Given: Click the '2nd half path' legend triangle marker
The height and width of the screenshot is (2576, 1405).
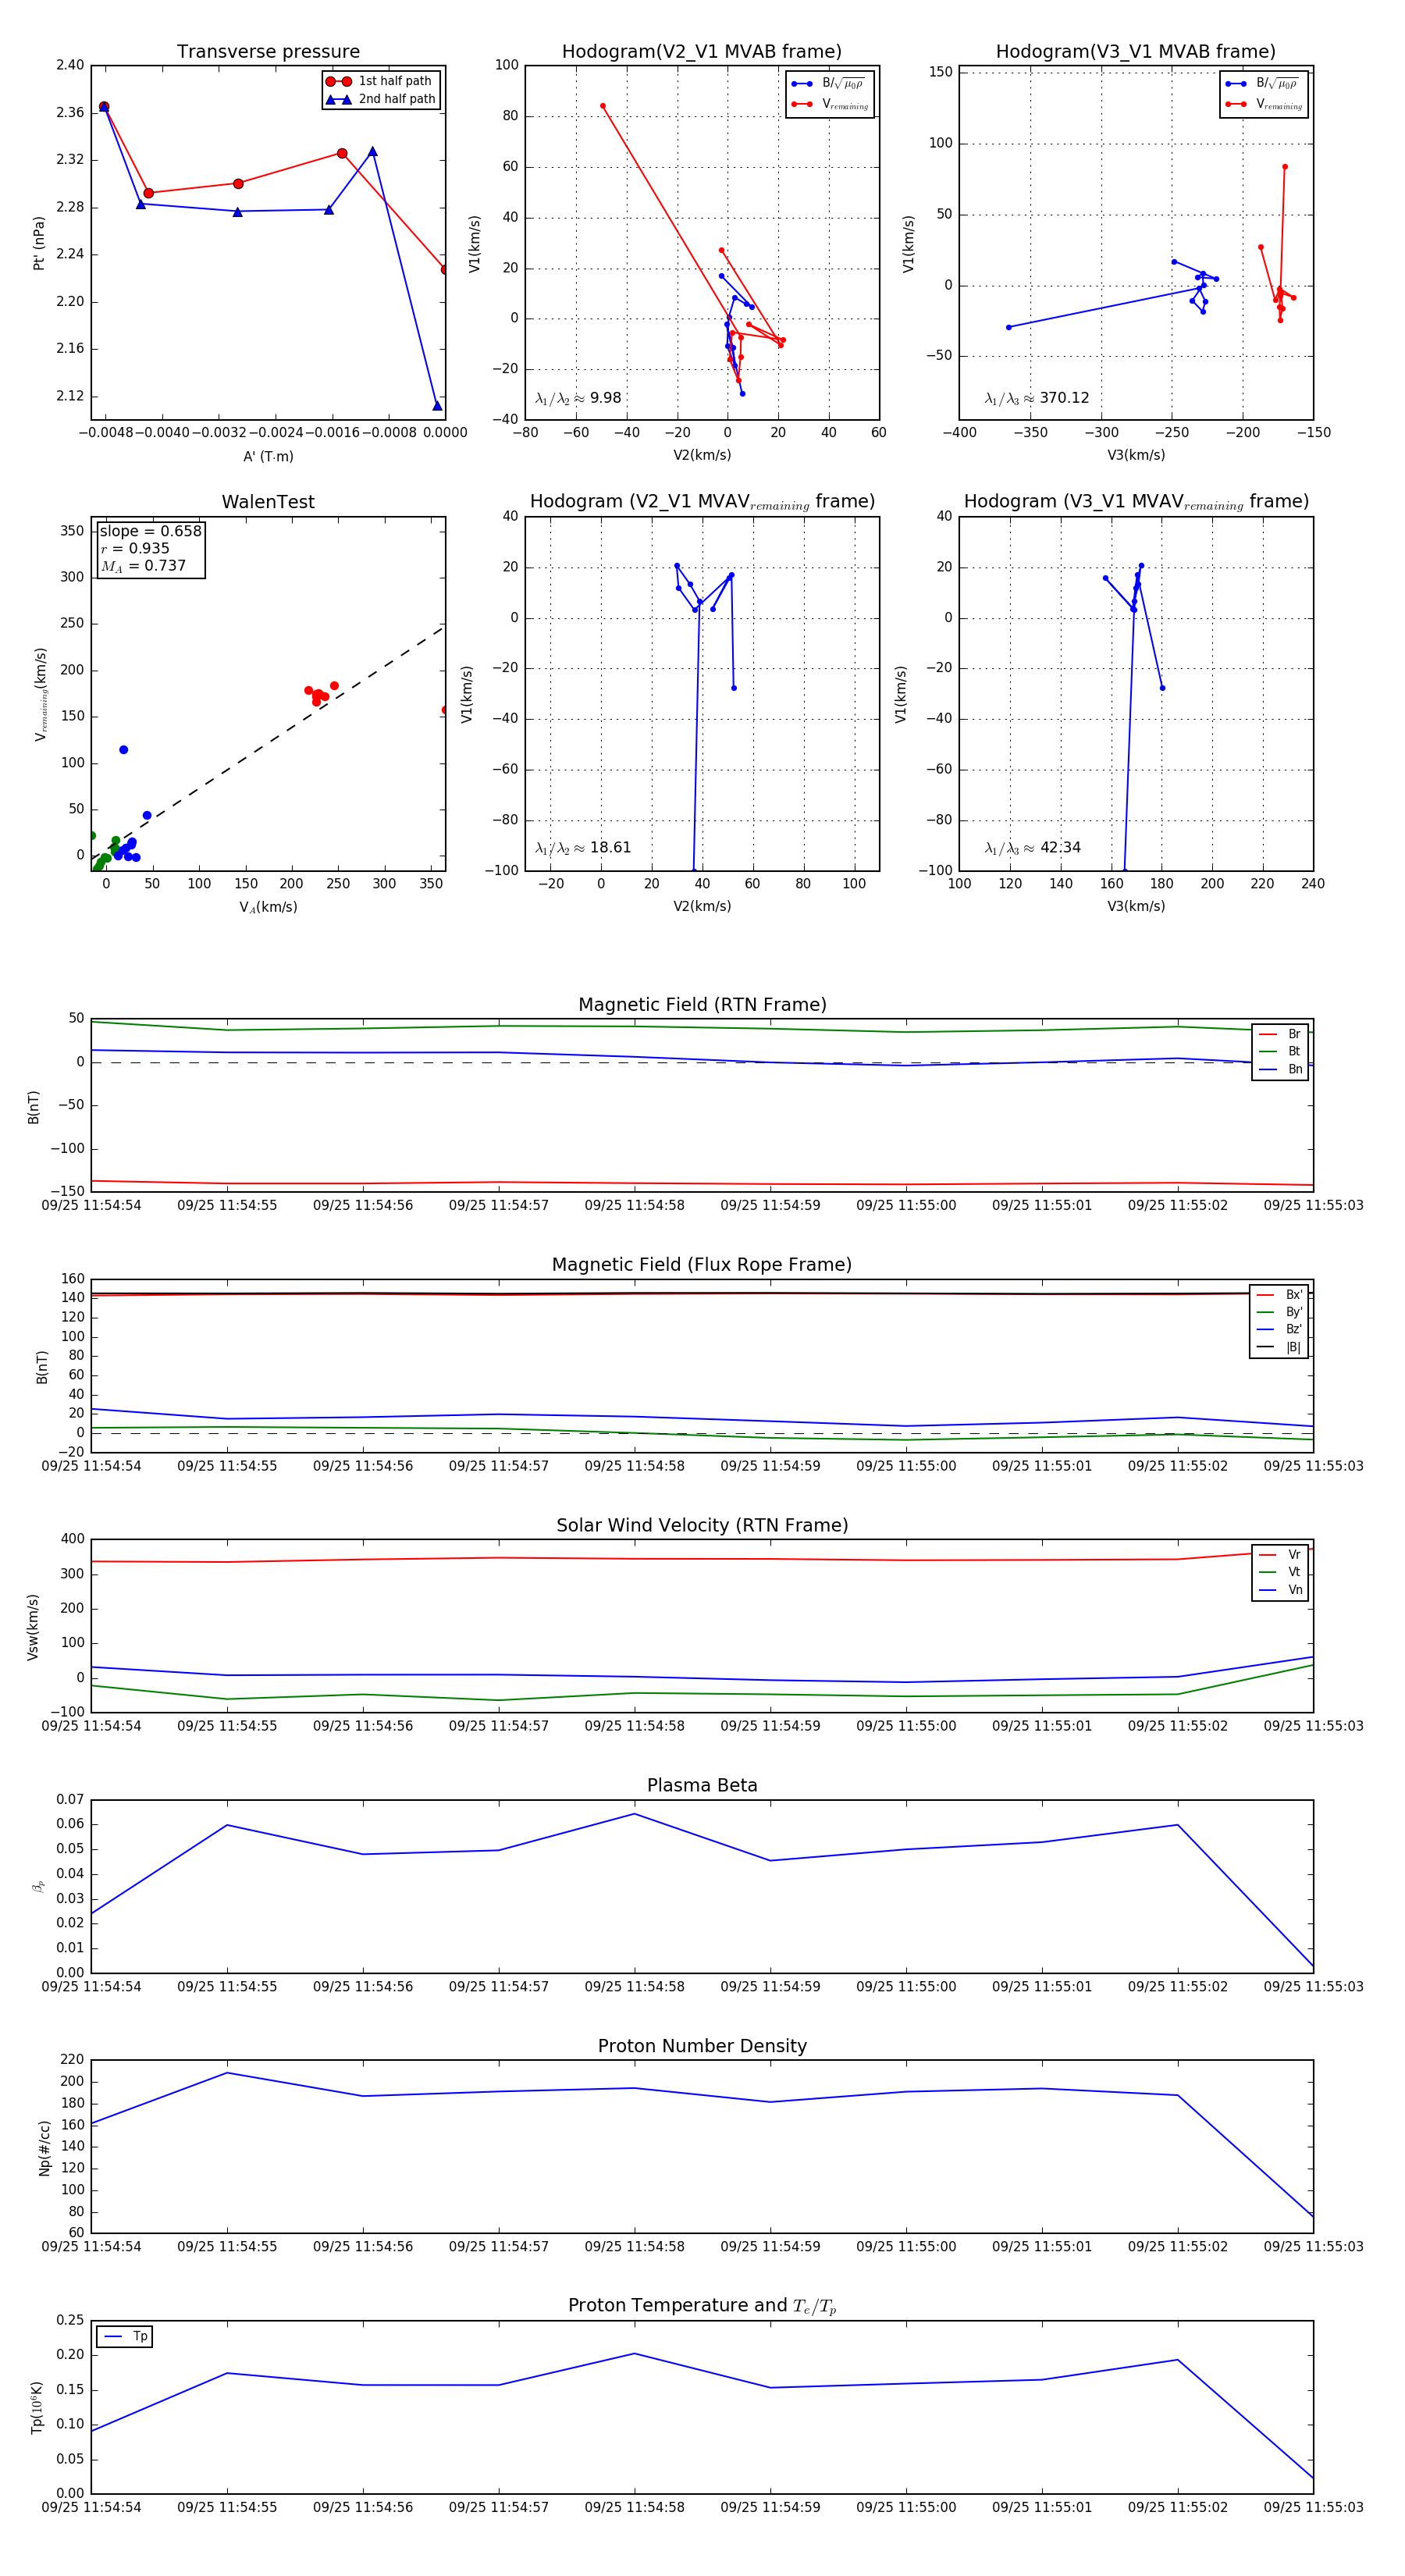Looking at the screenshot, I should click(338, 99).
